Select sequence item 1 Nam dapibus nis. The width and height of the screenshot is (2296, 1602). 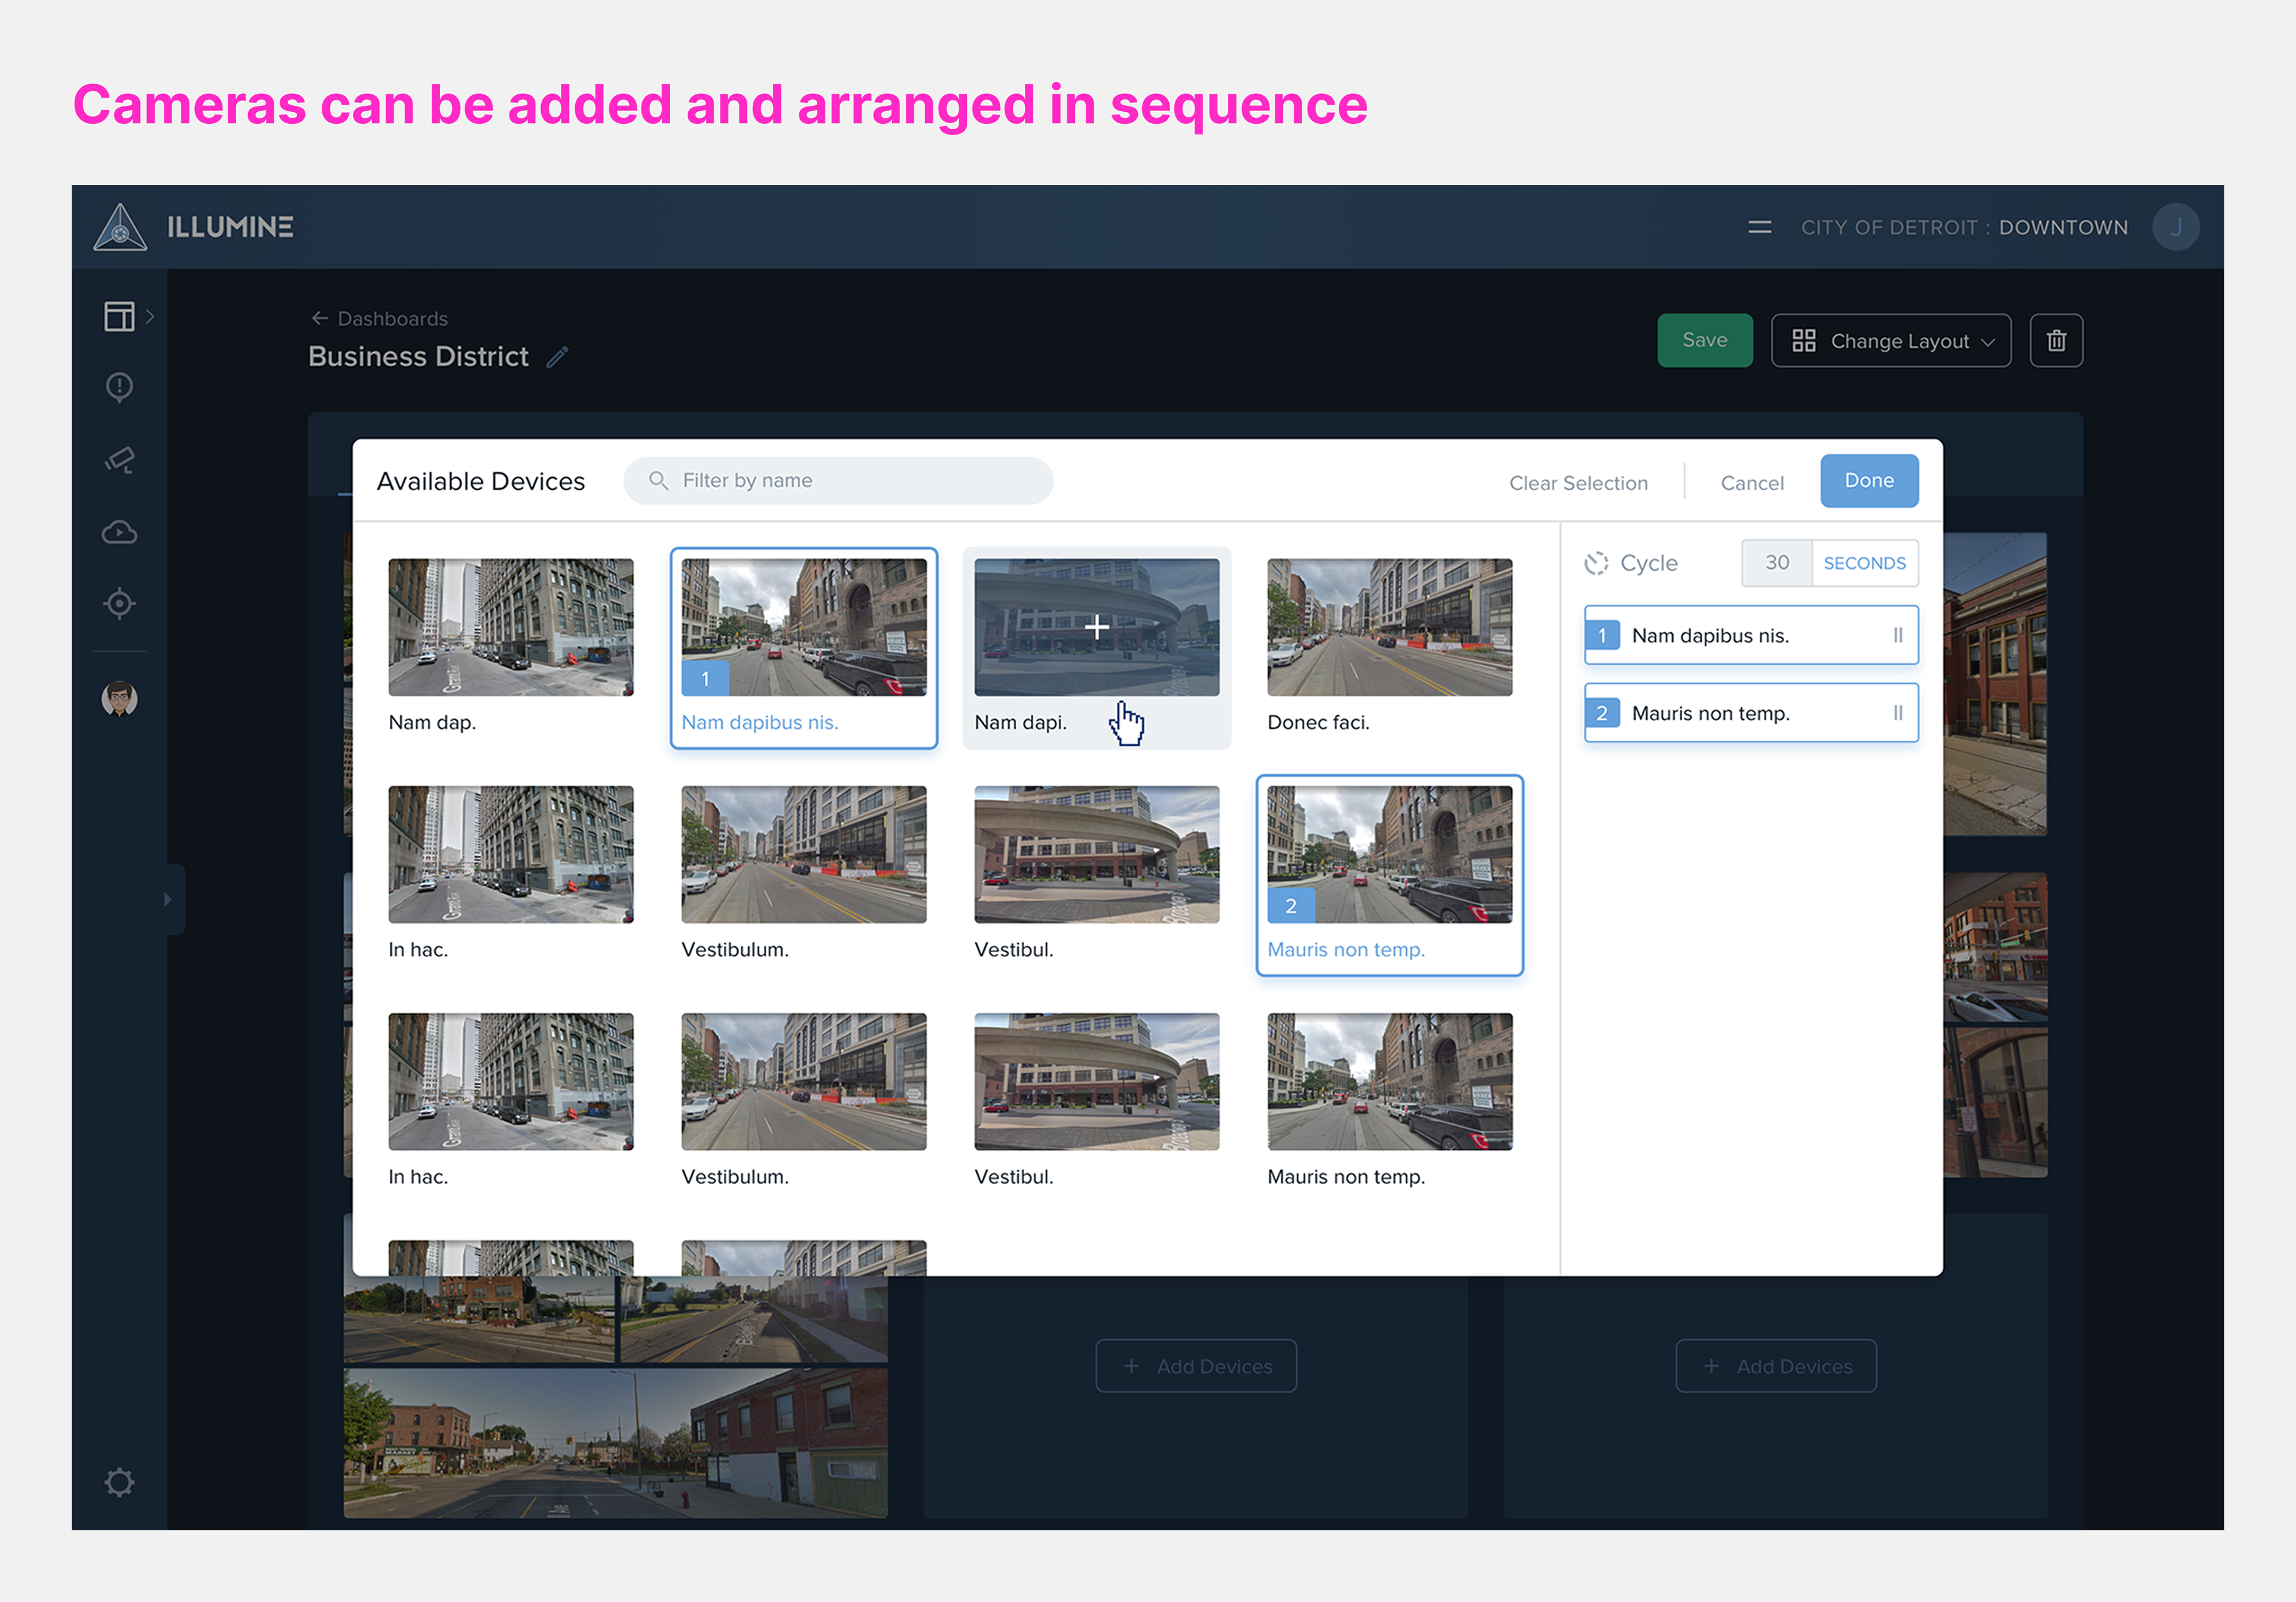[x=1751, y=635]
